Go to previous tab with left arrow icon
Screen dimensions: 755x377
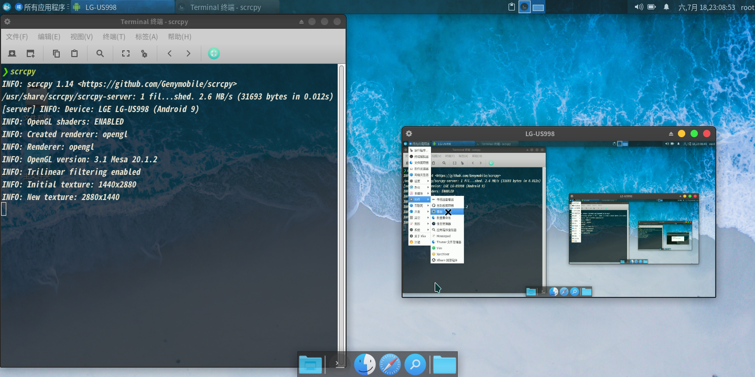[x=170, y=53]
